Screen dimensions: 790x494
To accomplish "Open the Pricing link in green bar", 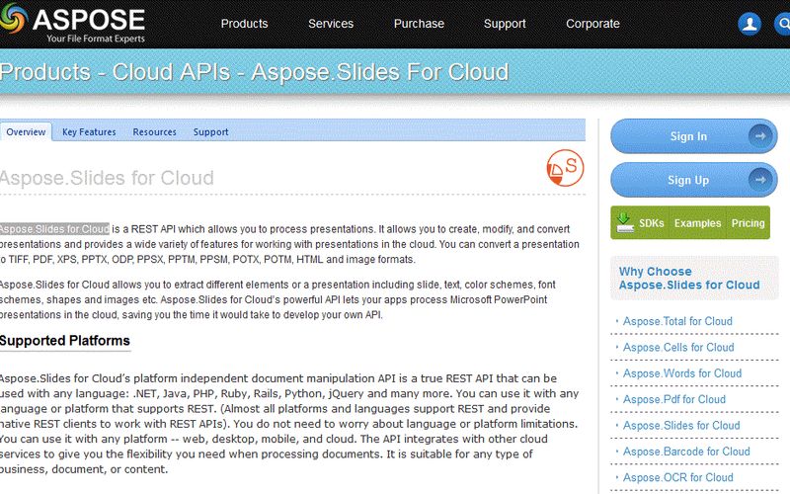I will (x=748, y=223).
